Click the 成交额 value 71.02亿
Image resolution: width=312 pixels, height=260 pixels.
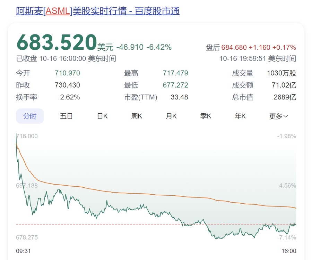pos(284,85)
